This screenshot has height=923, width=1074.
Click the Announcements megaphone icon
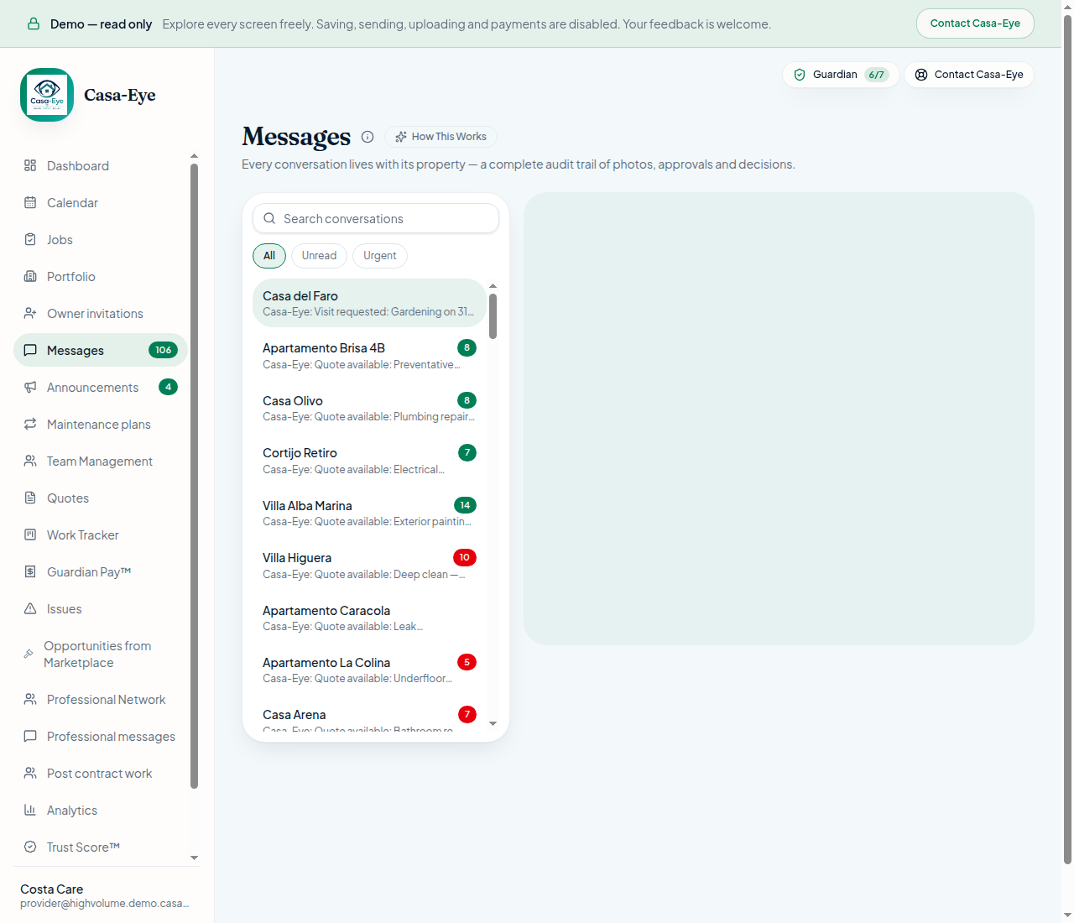click(30, 387)
